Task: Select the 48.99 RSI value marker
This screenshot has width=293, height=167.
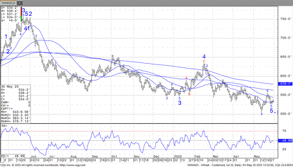Action: coord(285,141)
